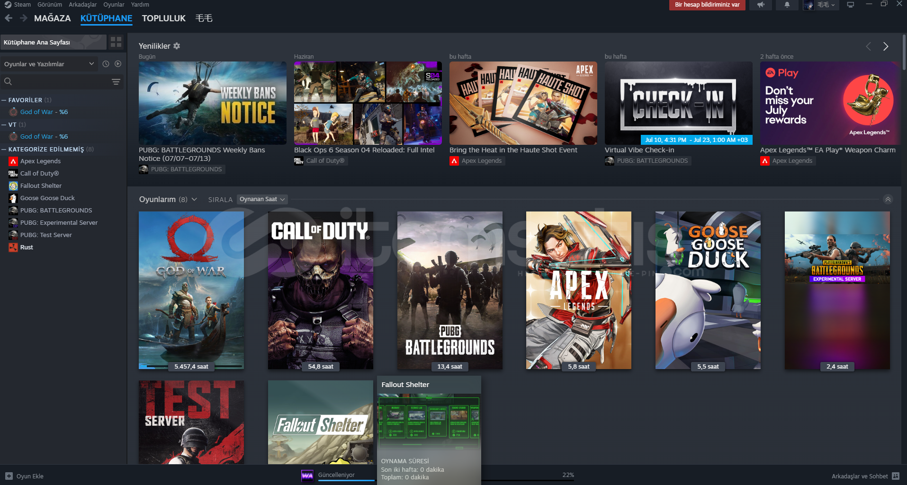Switch to Big Picture mode monitor icon

851,5
